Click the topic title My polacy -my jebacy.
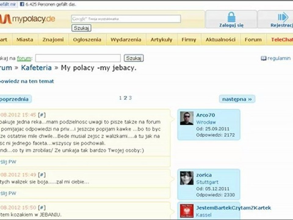The width and height of the screenshot is (293, 220). coord(99,68)
